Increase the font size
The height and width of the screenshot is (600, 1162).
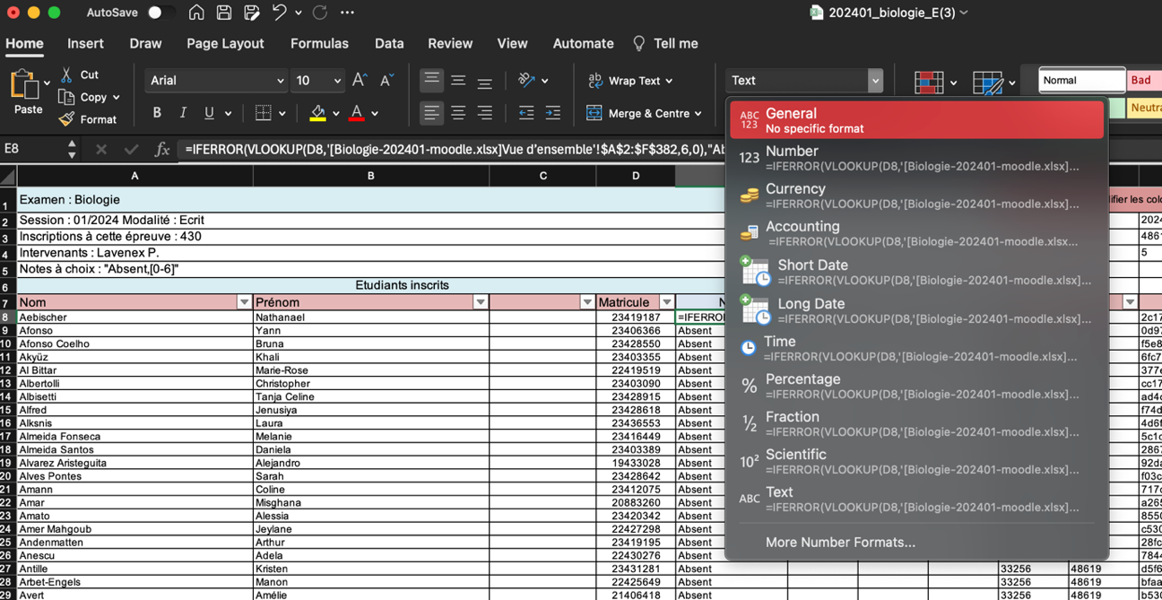click(x=359, y=80)
